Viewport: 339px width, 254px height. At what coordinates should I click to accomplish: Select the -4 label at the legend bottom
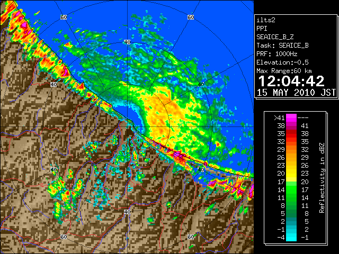281,238
